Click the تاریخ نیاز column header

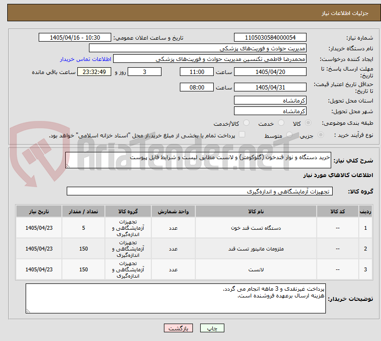click(x=39, y=211)
